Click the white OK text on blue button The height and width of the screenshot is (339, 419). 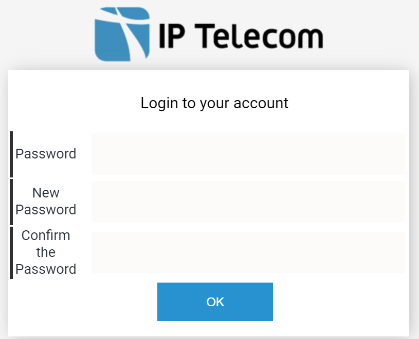pos(215,302)
